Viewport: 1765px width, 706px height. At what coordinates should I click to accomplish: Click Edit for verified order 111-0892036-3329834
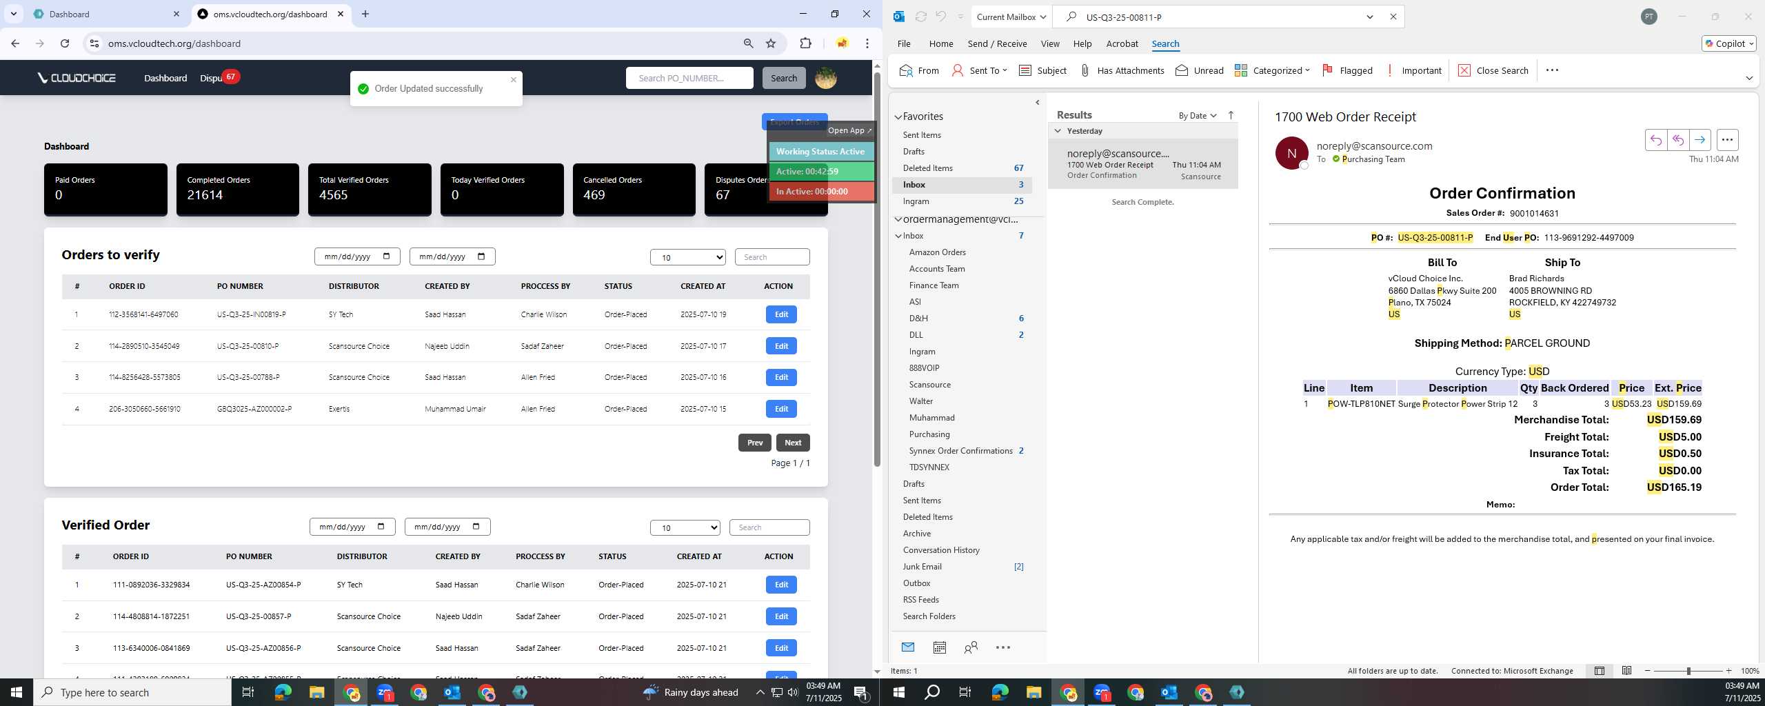coord(781,585)
